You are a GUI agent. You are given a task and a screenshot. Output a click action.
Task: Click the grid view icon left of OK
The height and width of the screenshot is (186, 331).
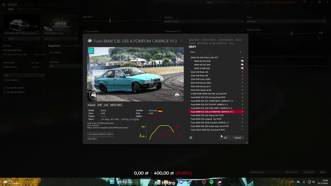click(191, 138)
